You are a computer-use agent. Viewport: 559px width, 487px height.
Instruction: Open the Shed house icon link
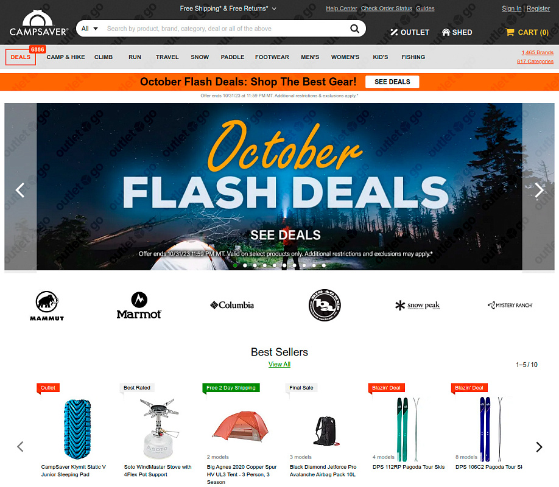pyautogui.click(x=446, y=32)
